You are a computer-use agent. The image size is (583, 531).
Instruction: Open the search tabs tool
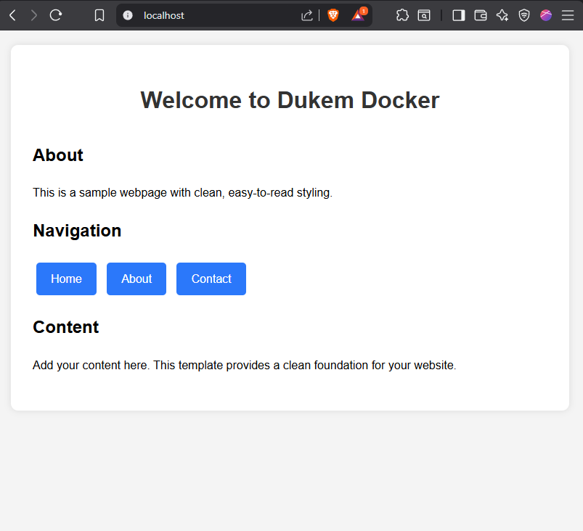pos(424,15)
